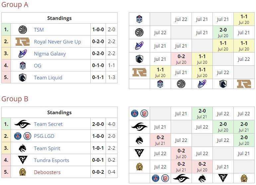Visit the PSG.LGD team link

pos(44,136)
